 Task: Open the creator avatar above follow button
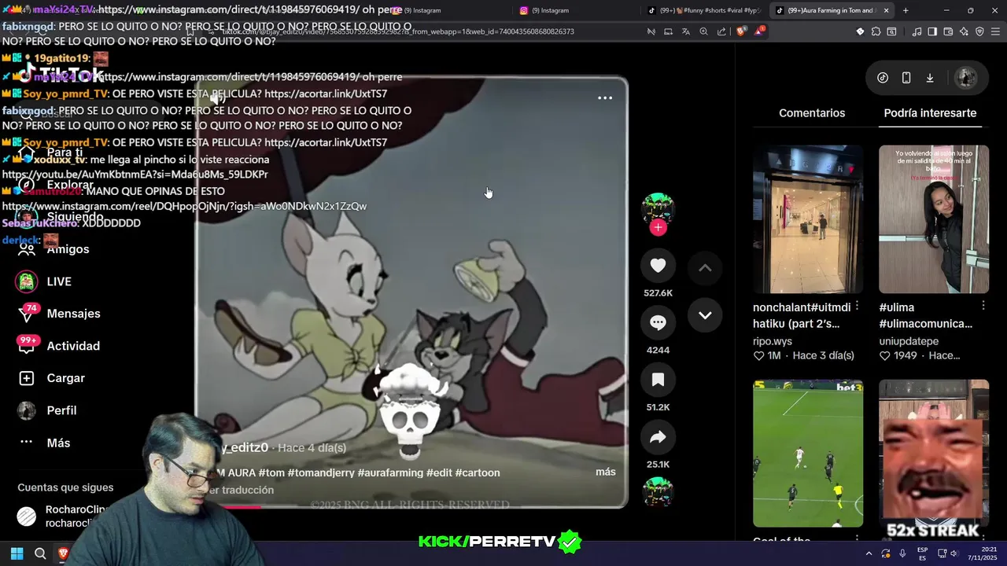click(x=658, y=209)
